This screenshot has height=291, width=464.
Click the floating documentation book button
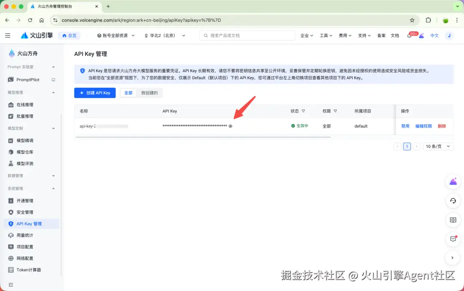[x=453, y=220]
